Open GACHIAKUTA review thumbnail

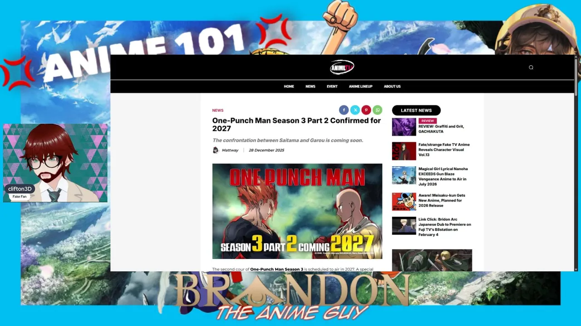tap(404, 127)
